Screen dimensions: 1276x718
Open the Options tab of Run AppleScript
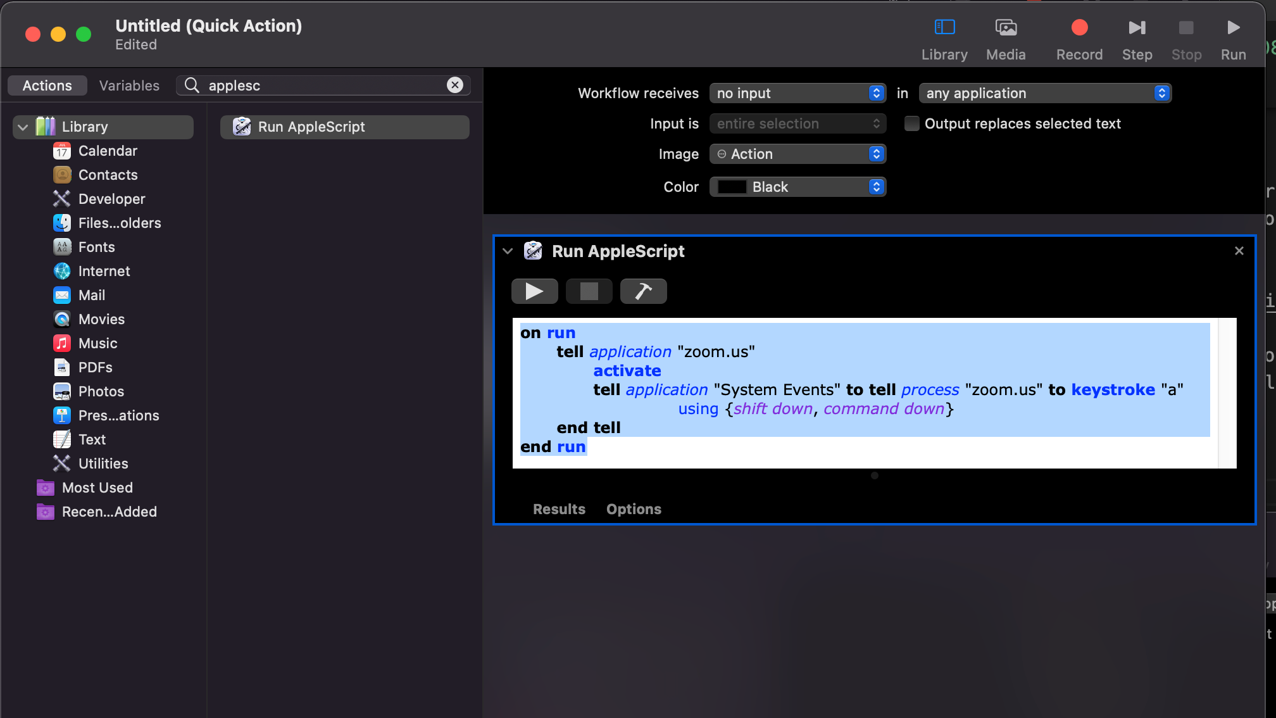tap(633, 509)
